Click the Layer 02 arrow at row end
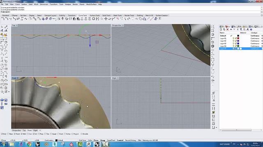The height and width of the screenshot is (147, 263). pos(262,41)
